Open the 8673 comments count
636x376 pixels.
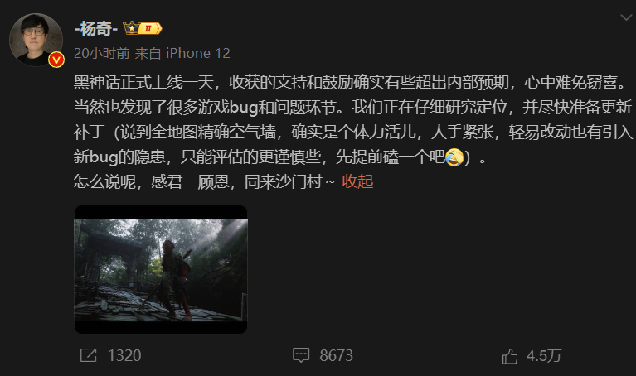337,356
